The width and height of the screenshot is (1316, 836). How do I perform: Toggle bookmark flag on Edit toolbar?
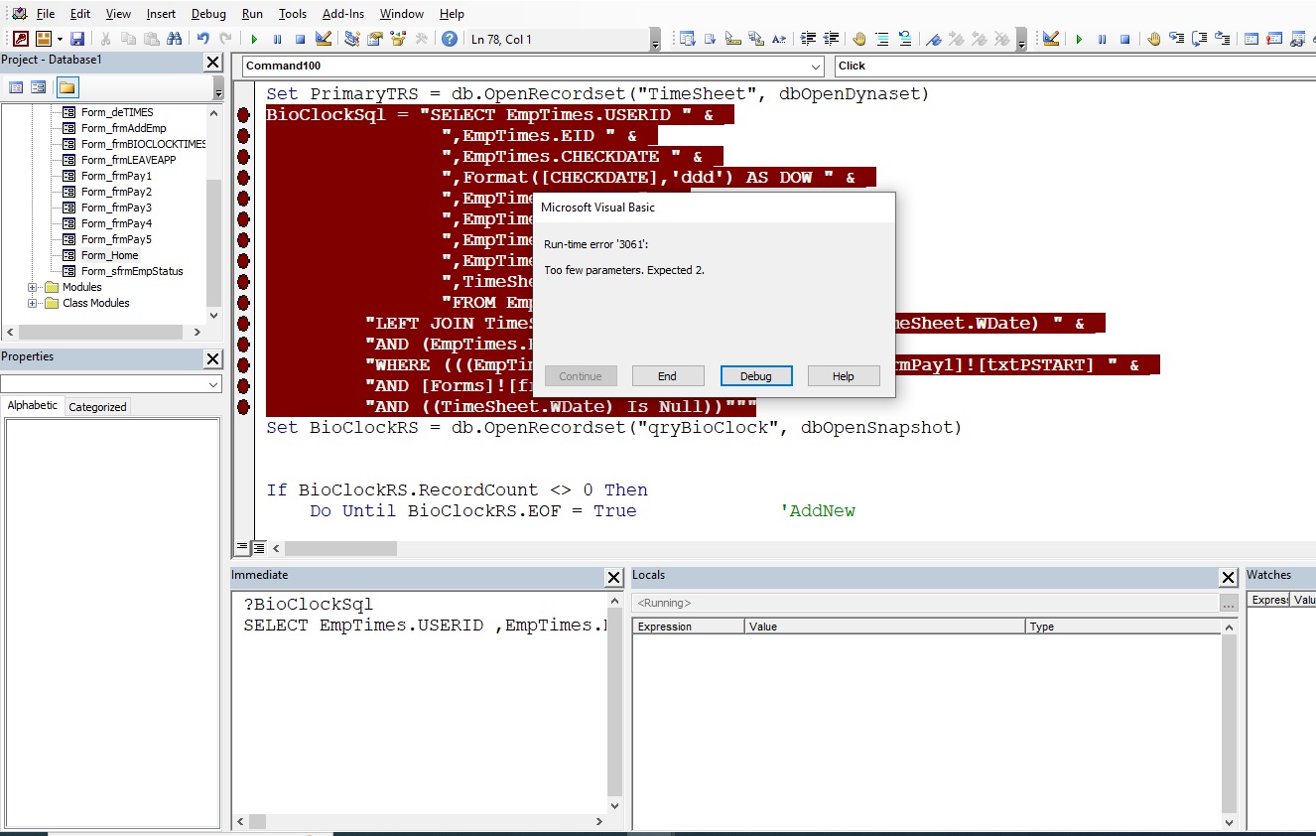click(x=934, y=39)
